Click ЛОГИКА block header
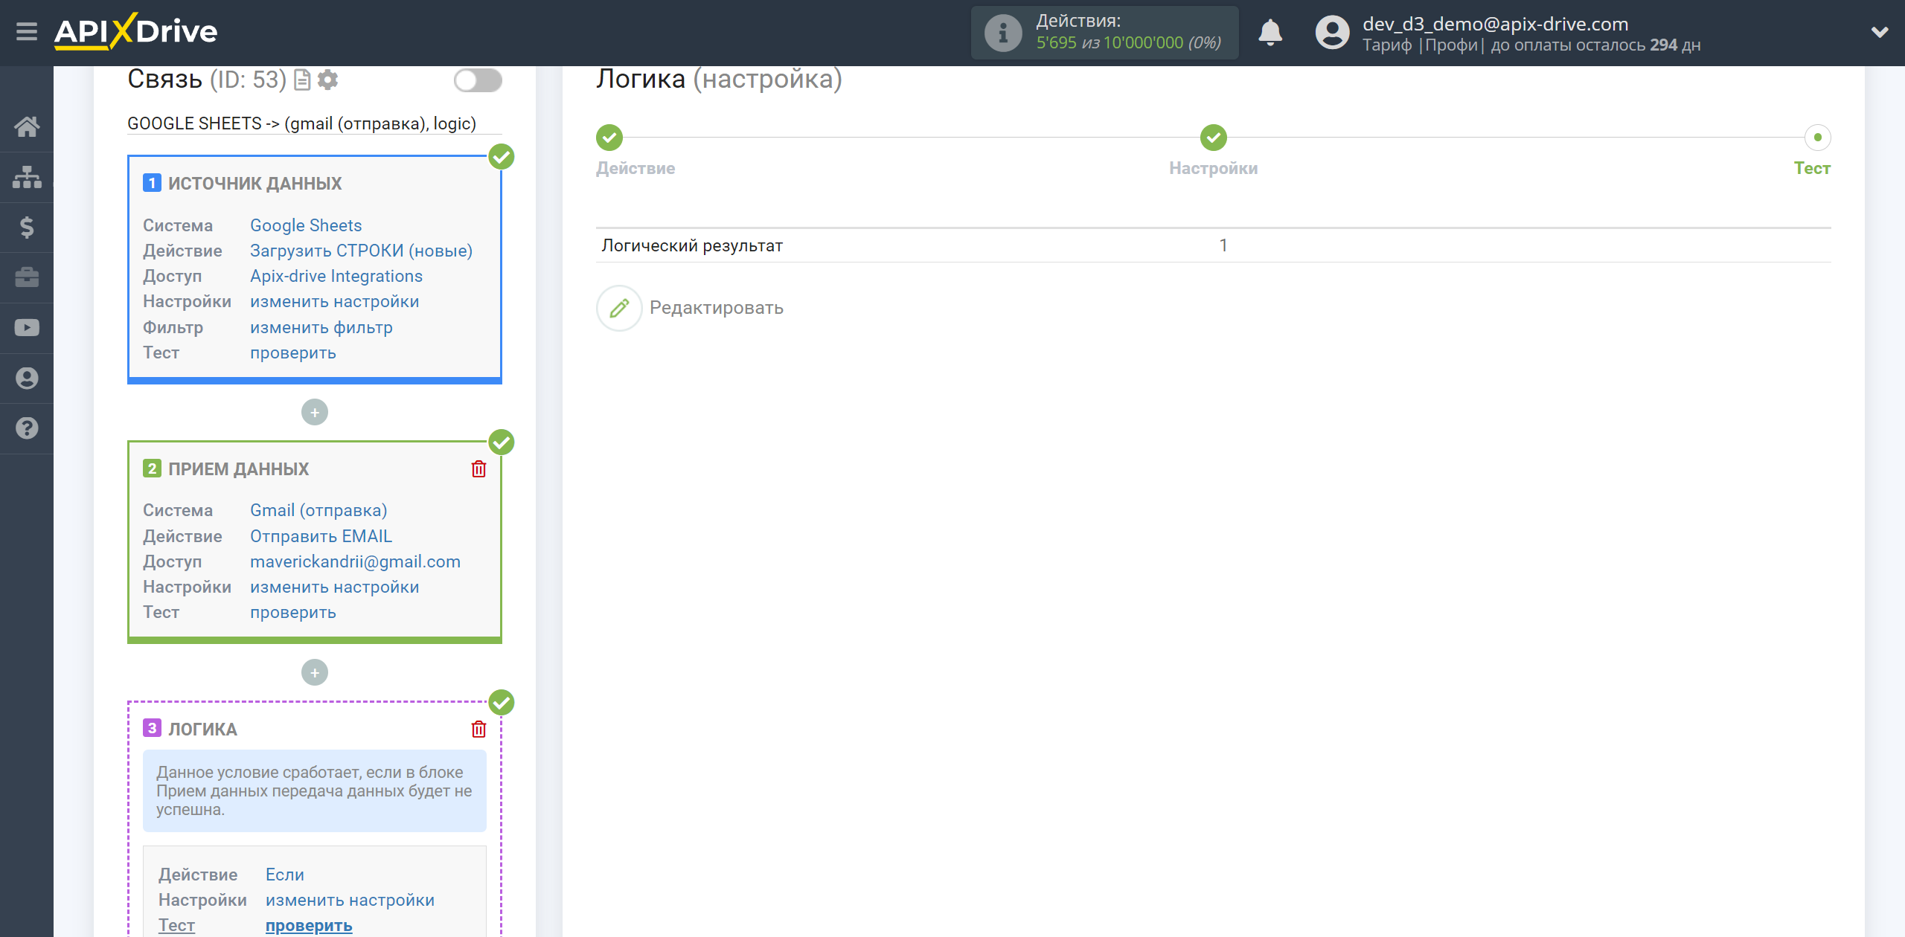 202,730
